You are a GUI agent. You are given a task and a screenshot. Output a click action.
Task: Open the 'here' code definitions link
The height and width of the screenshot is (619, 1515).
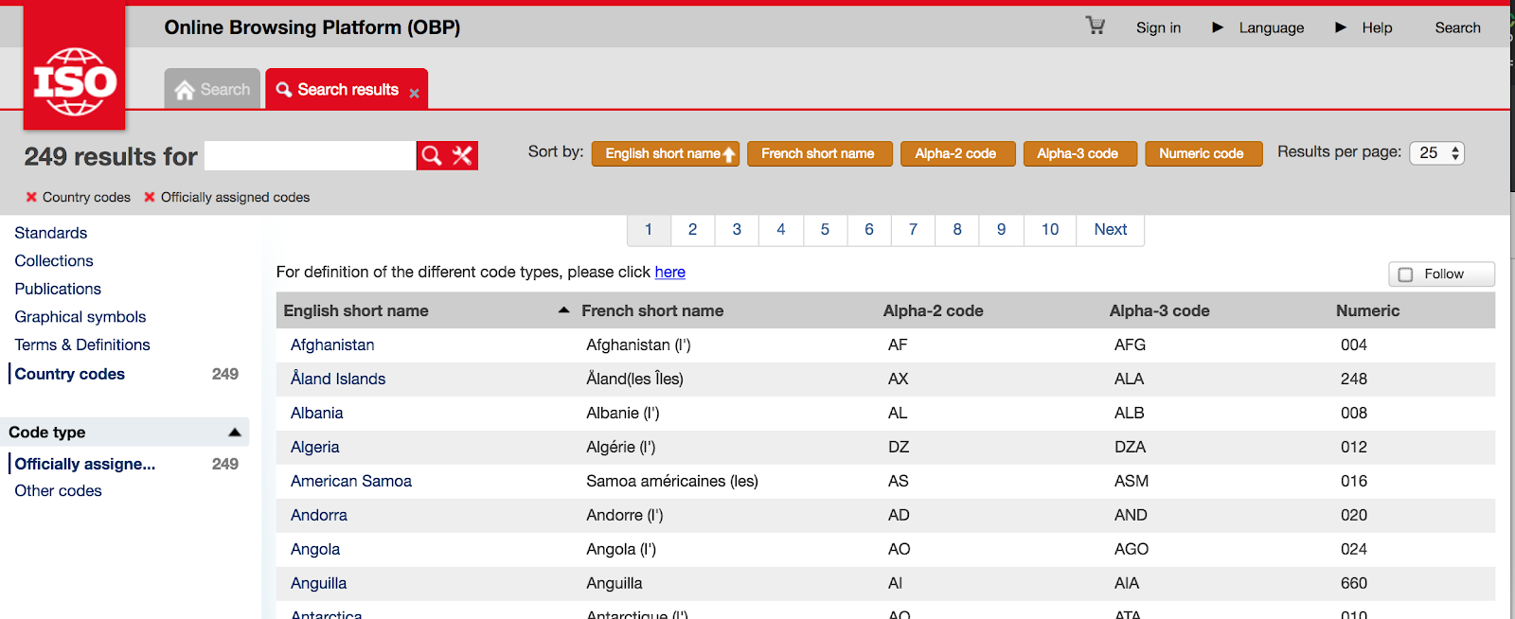670,272
